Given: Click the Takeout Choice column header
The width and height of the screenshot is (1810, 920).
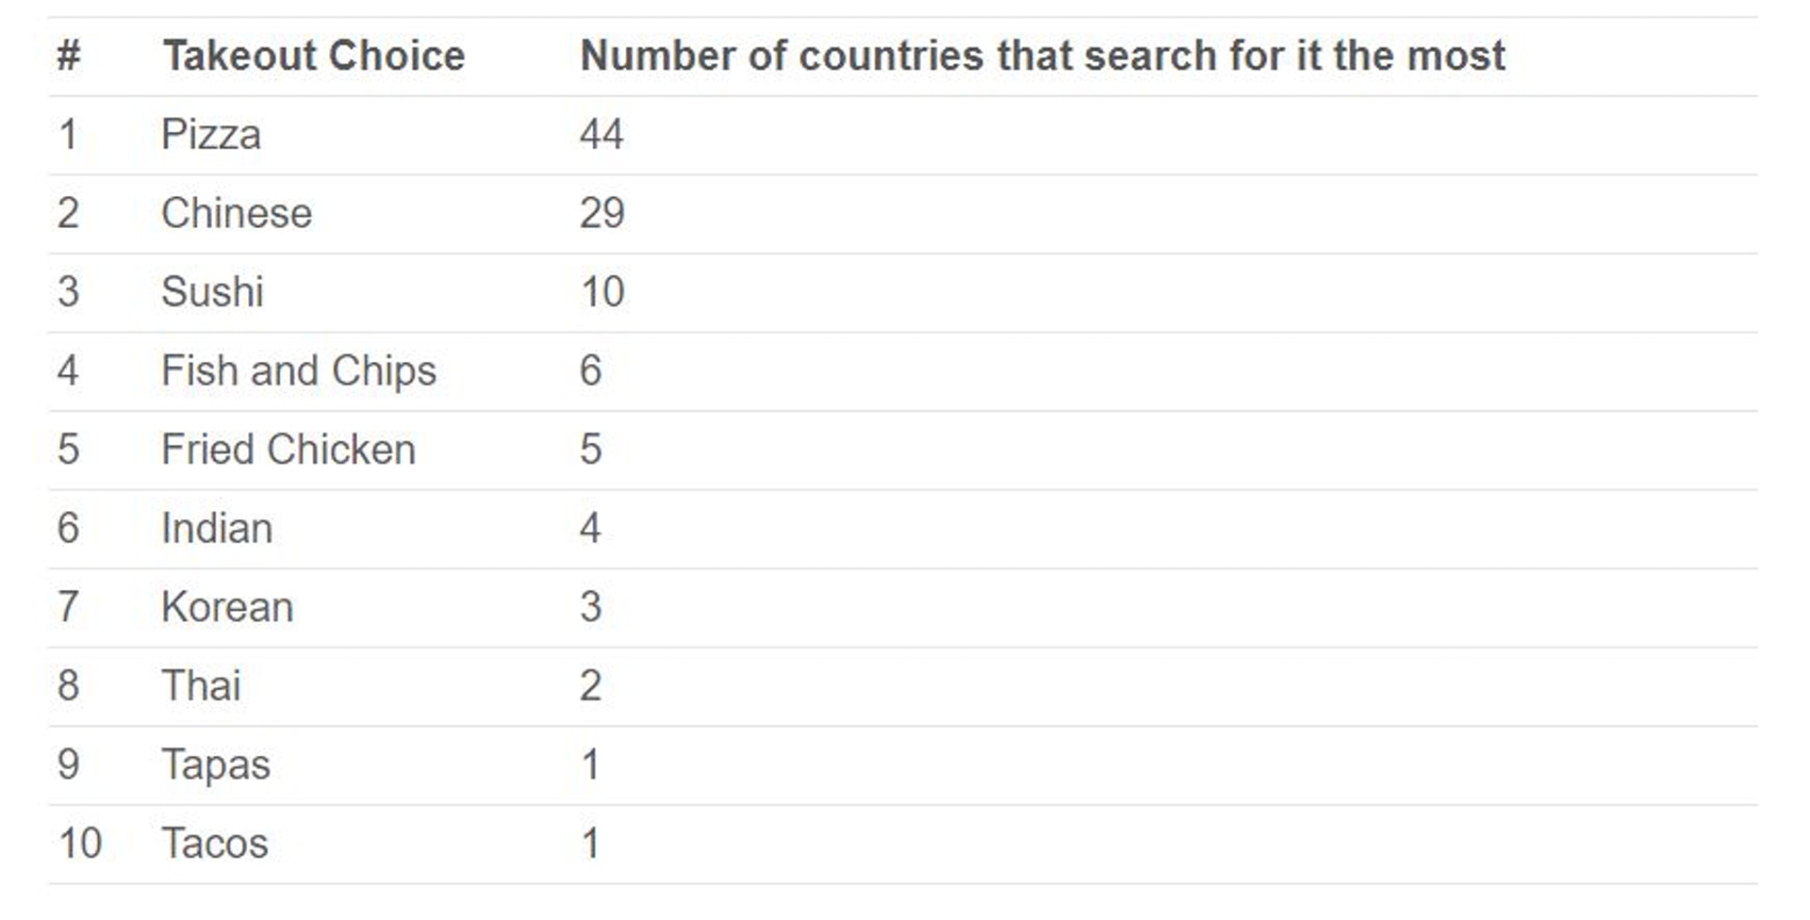Looking at the screenshot, I should pos(314,56).
